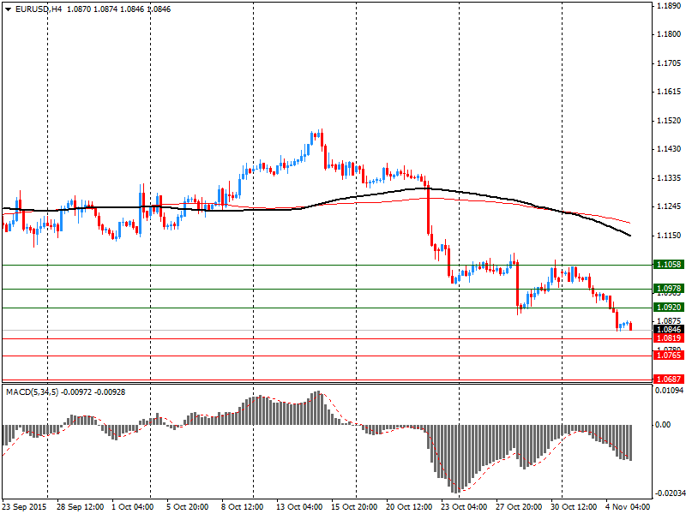Click the black 1.0846 current price label
Image resolution: width=686 pixels, height=514 pixels.
pos(669,330)
